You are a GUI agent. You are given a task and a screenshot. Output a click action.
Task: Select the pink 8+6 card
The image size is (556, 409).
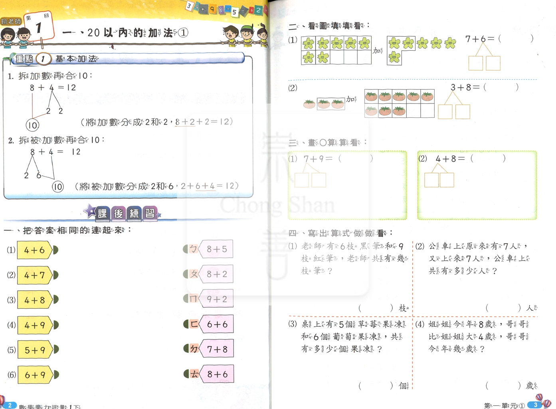[216, 374]
